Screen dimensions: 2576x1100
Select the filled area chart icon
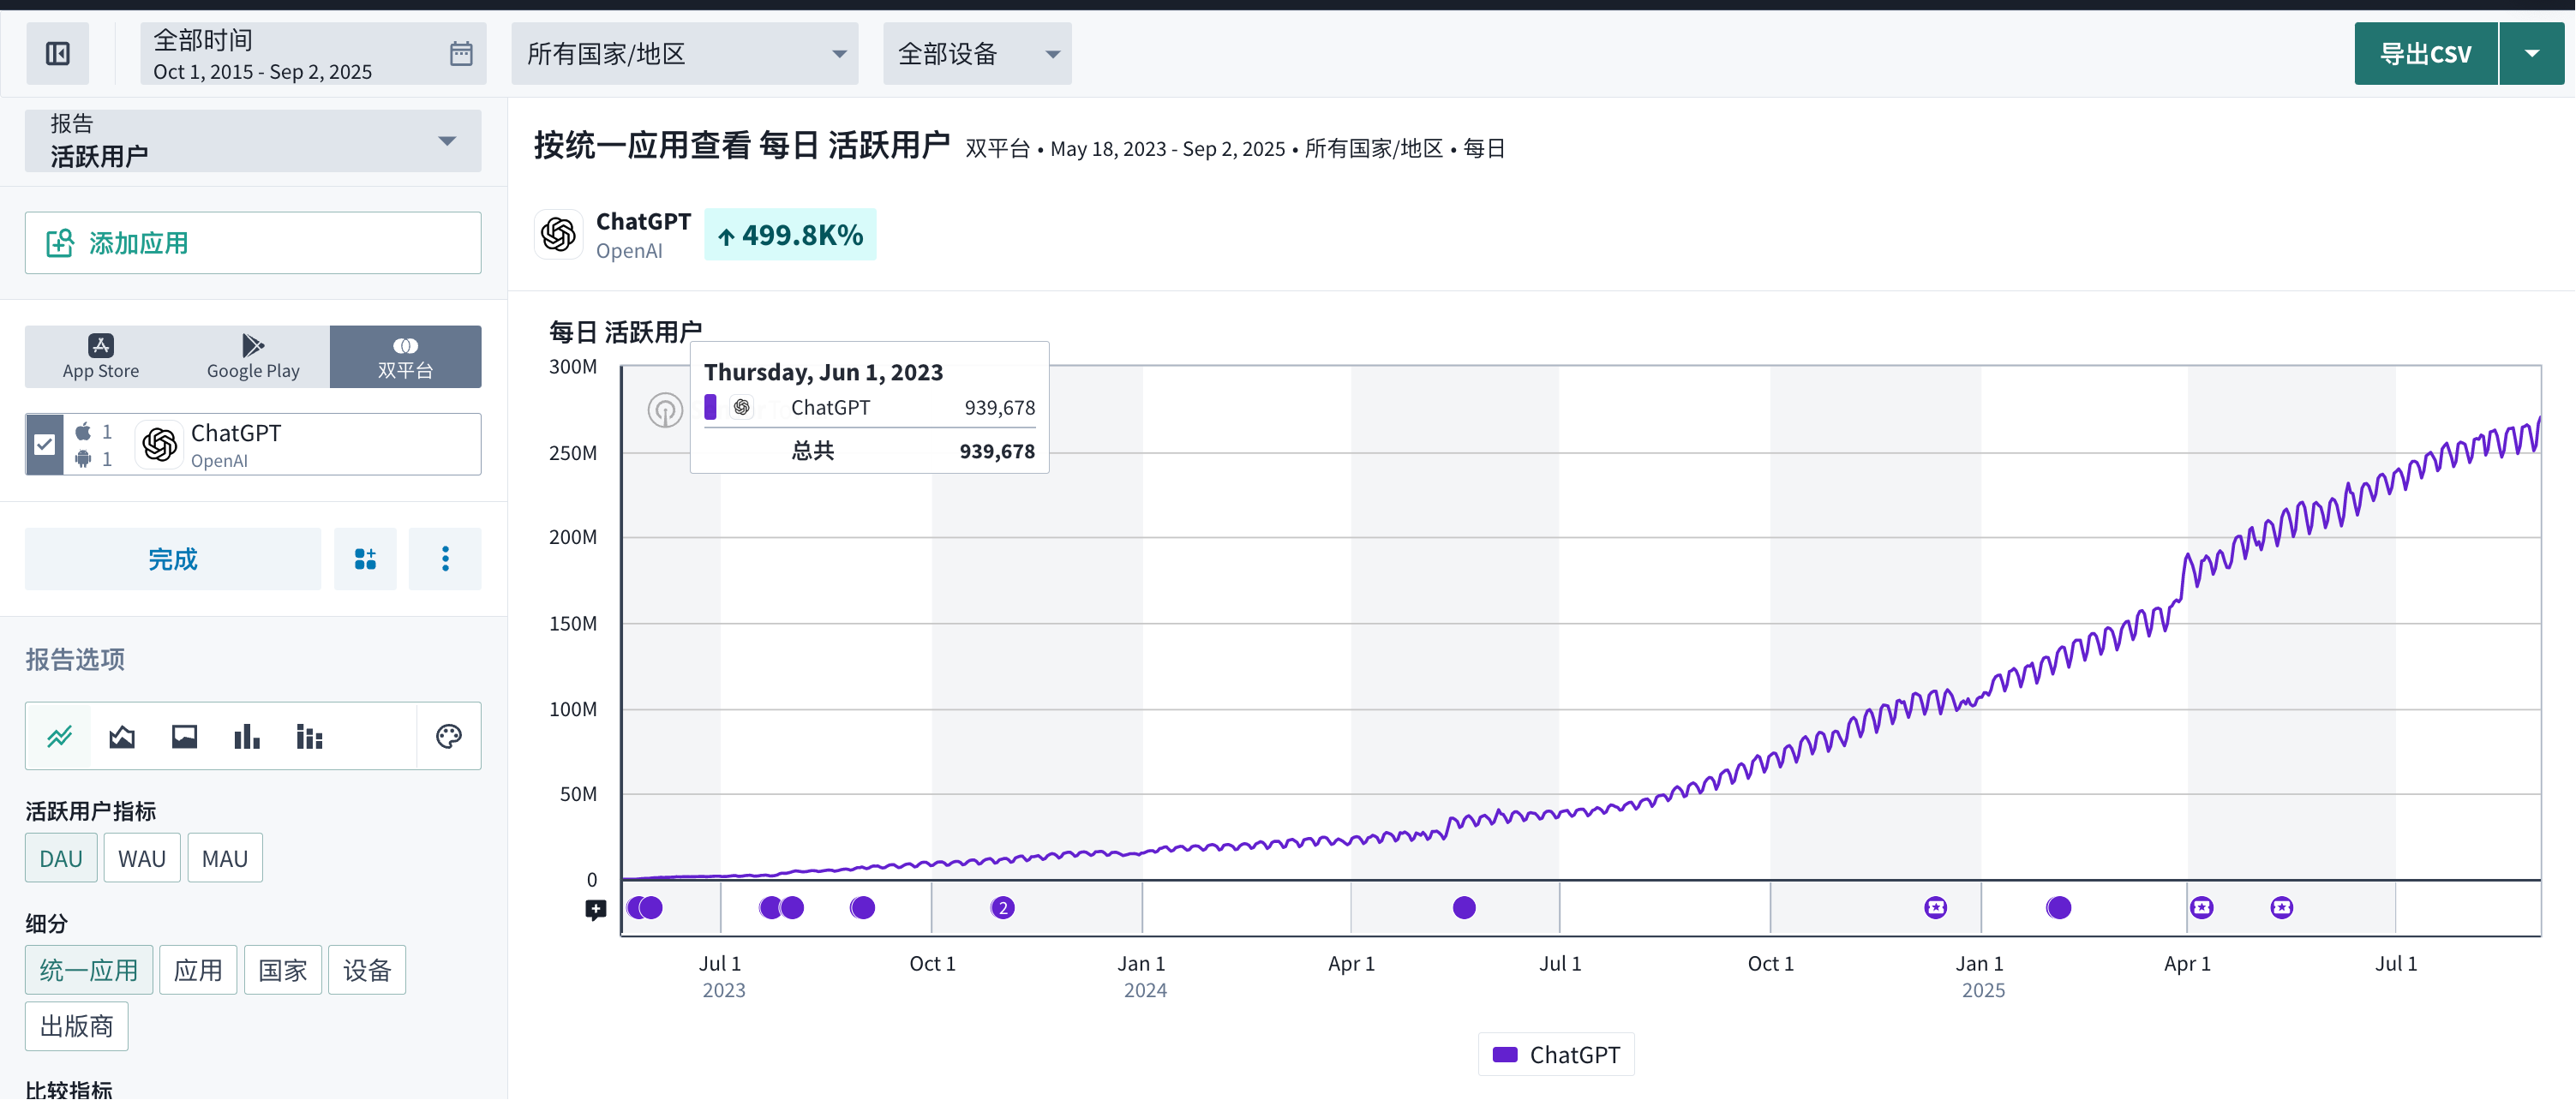(x=185, y=737)
